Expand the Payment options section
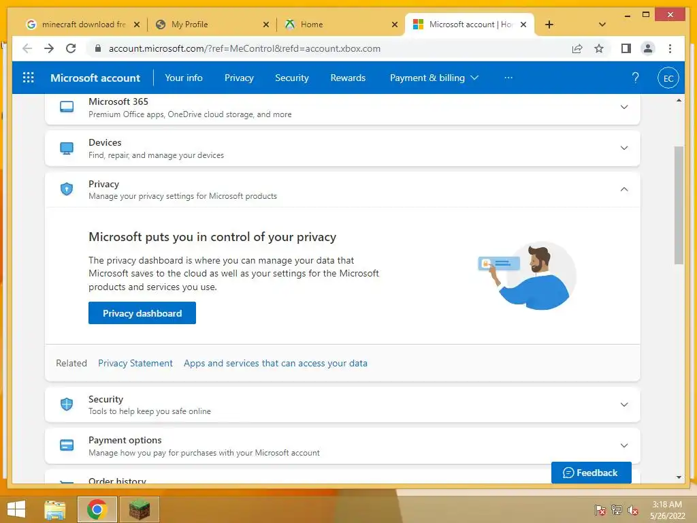The image size is (697, 523). pos(624,445)
